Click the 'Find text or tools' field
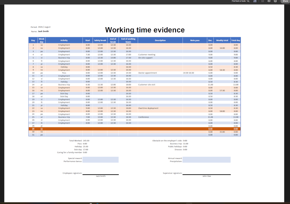The height and width of the screenshot is (204, 290). (239, 1)
